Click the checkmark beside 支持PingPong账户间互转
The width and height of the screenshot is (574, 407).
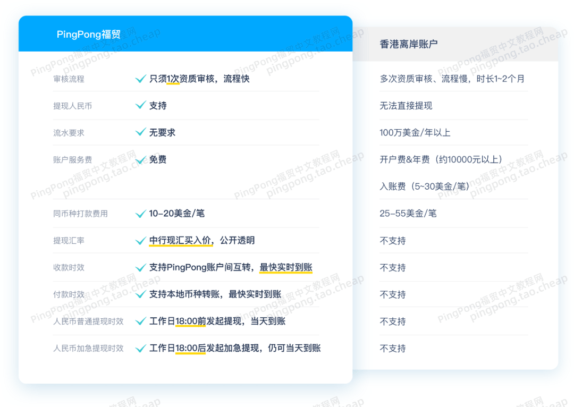(140, 268)
